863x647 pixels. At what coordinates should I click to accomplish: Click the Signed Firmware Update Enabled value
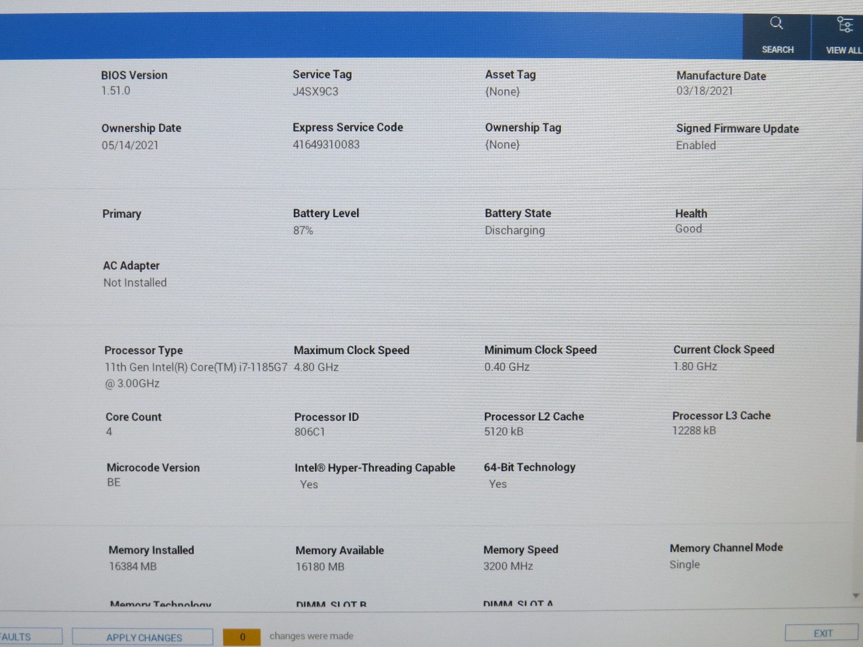[696, 146]
